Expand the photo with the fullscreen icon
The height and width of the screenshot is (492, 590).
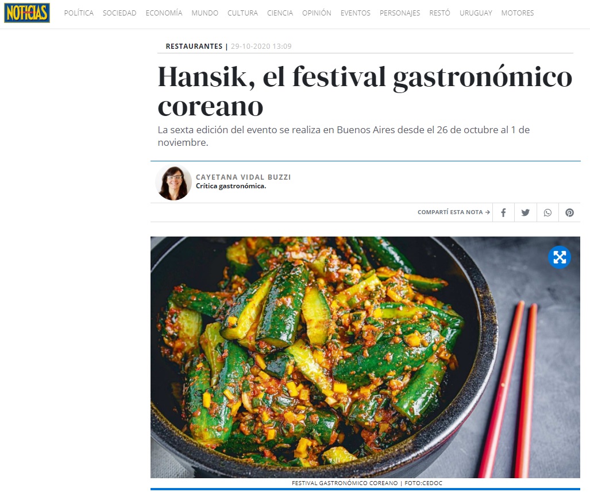[x=560, y=257]
